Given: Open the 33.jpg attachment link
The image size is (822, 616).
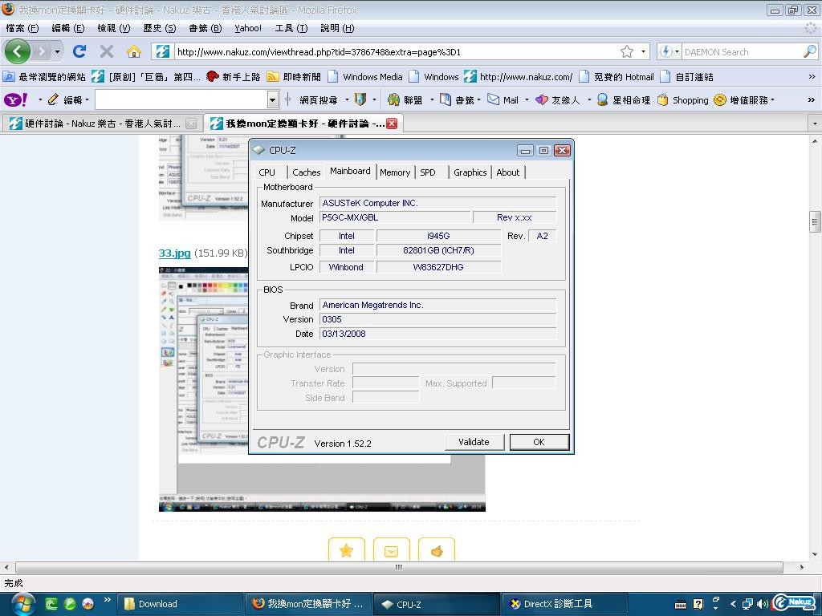Looking at the screenshot, I should (x=174, y=253).
